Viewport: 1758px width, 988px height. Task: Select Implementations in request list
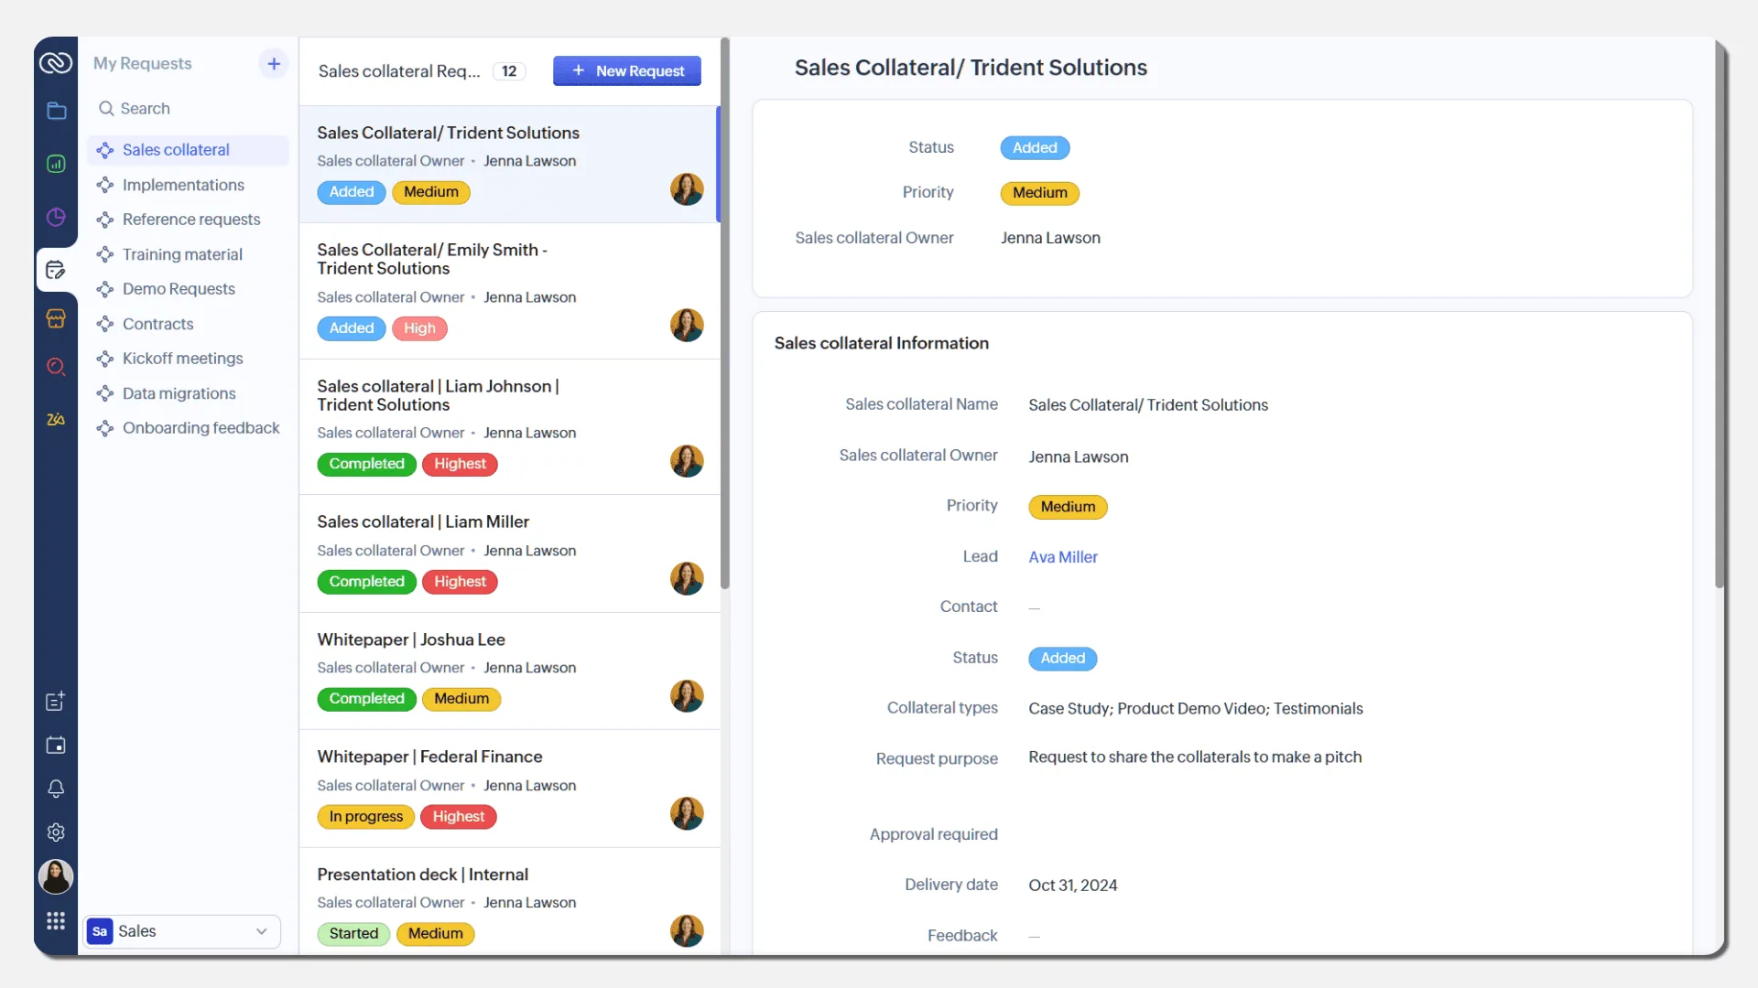point(183,185)
